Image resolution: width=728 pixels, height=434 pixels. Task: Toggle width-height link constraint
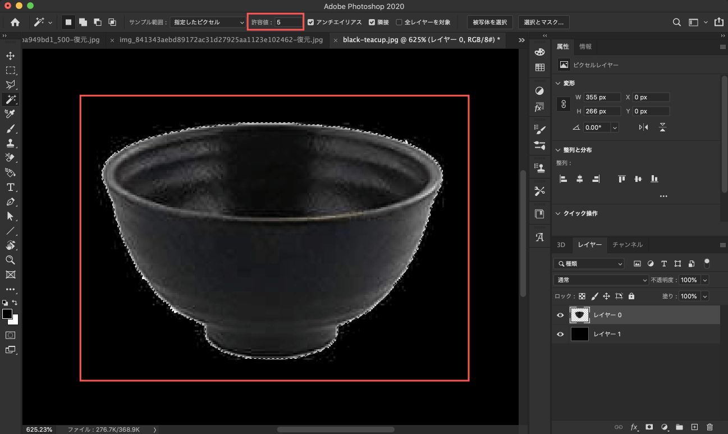click(x=564, y=104)
